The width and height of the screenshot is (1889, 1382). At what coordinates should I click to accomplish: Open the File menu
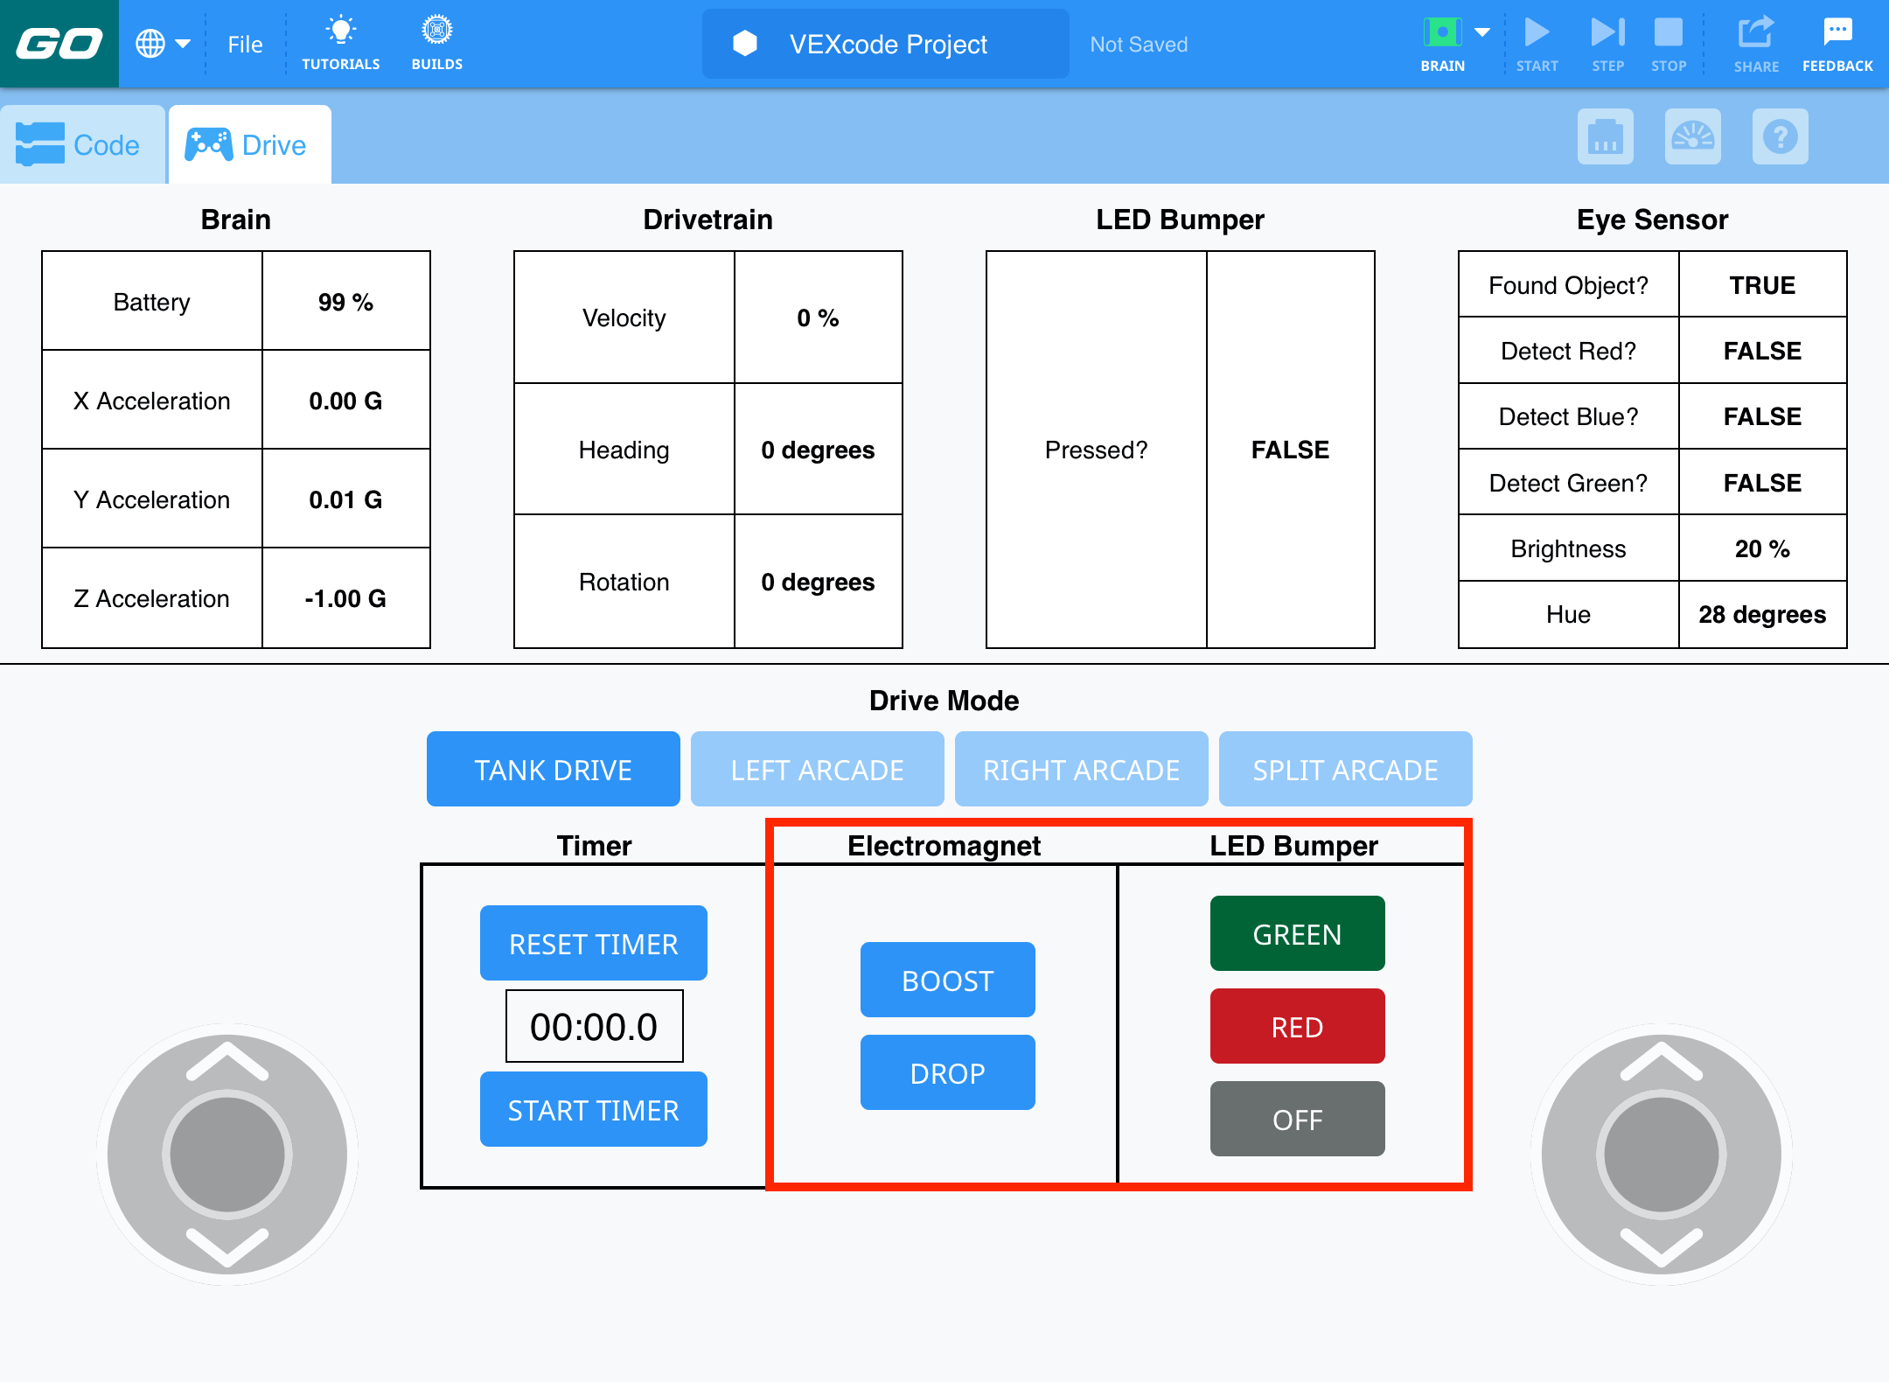pos(245,45)
